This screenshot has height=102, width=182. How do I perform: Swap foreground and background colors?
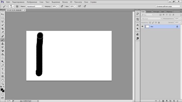coord(4,87)
